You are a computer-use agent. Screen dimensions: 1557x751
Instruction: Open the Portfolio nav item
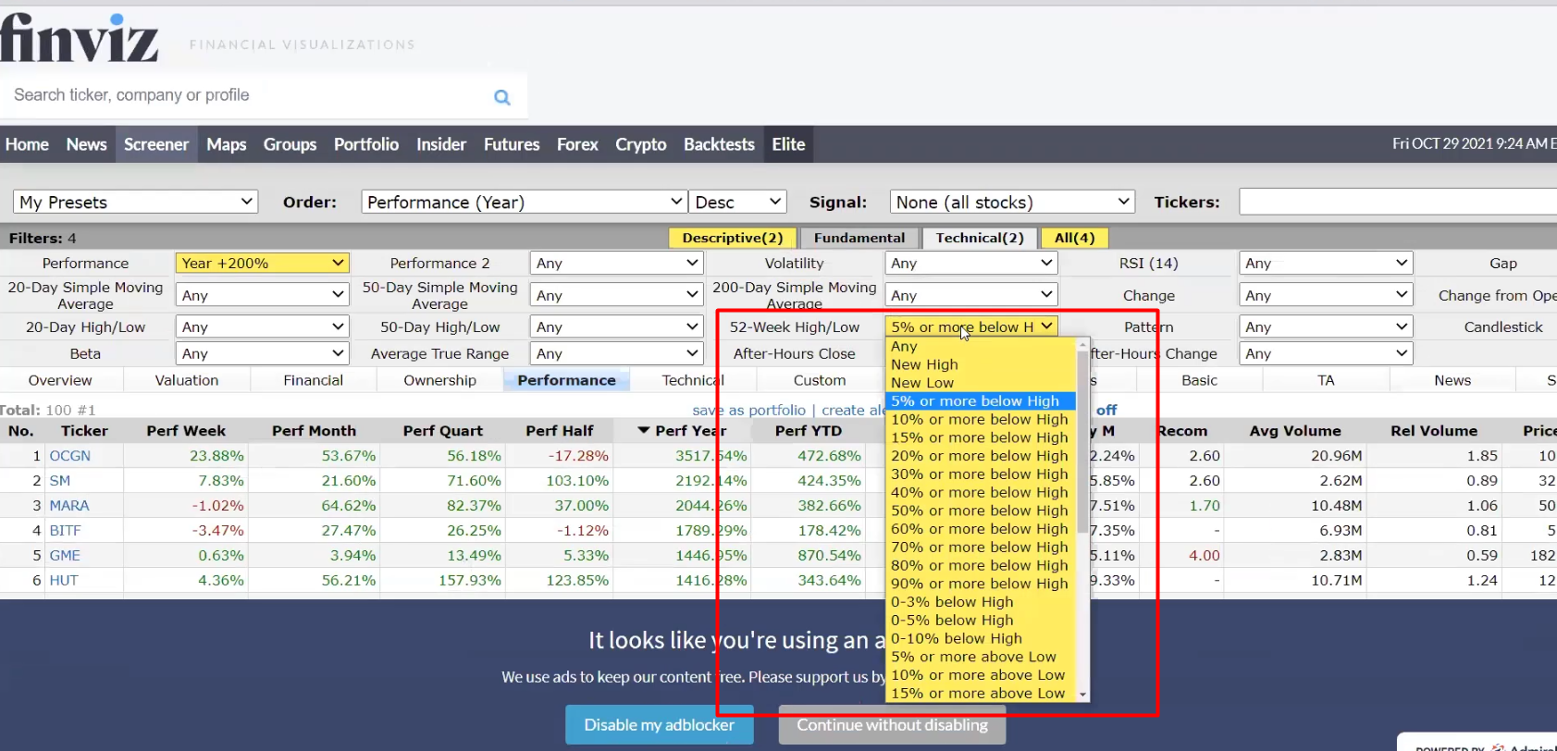pos(366,144)
